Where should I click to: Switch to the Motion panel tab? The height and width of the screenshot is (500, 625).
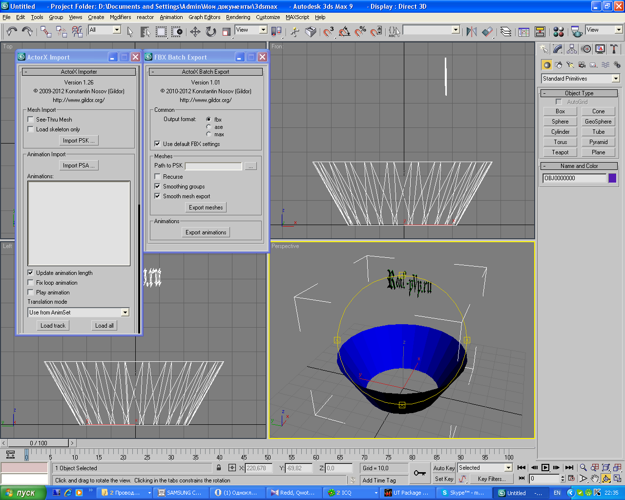(x=586, y=49)
